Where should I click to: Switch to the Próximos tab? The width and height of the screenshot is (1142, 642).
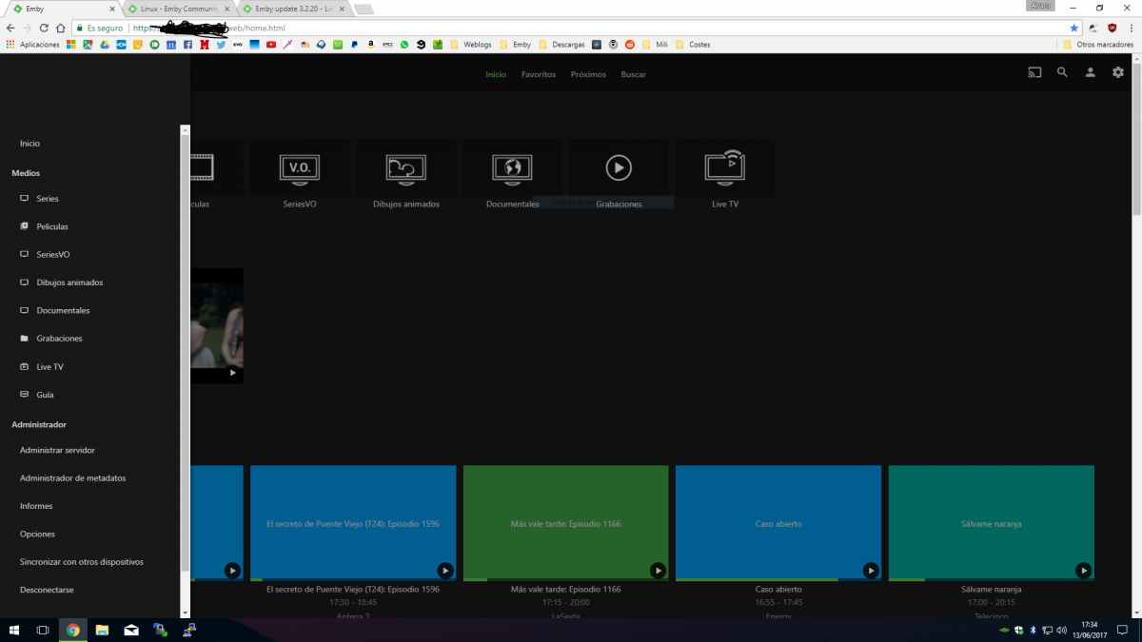[588, 74]
